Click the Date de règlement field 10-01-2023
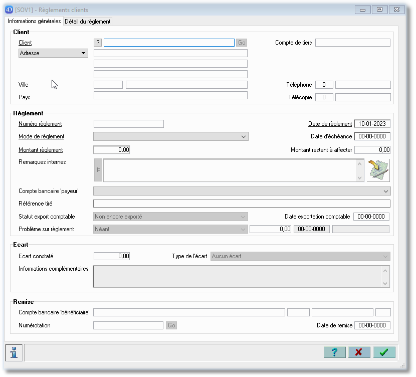The height and width of the screenshot is (377, 416). click(372, 124)
